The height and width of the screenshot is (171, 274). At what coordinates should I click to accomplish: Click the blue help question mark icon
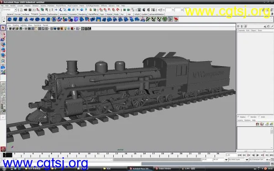point(86,10)
